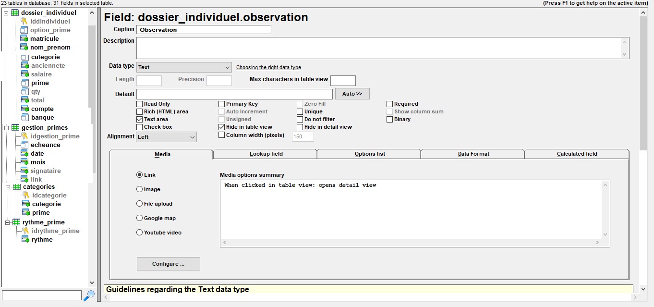Image resolution: width=654 pixels, height=307 pixels.
Task: Click the field icon next to nom_prenom
Action: 24,48
